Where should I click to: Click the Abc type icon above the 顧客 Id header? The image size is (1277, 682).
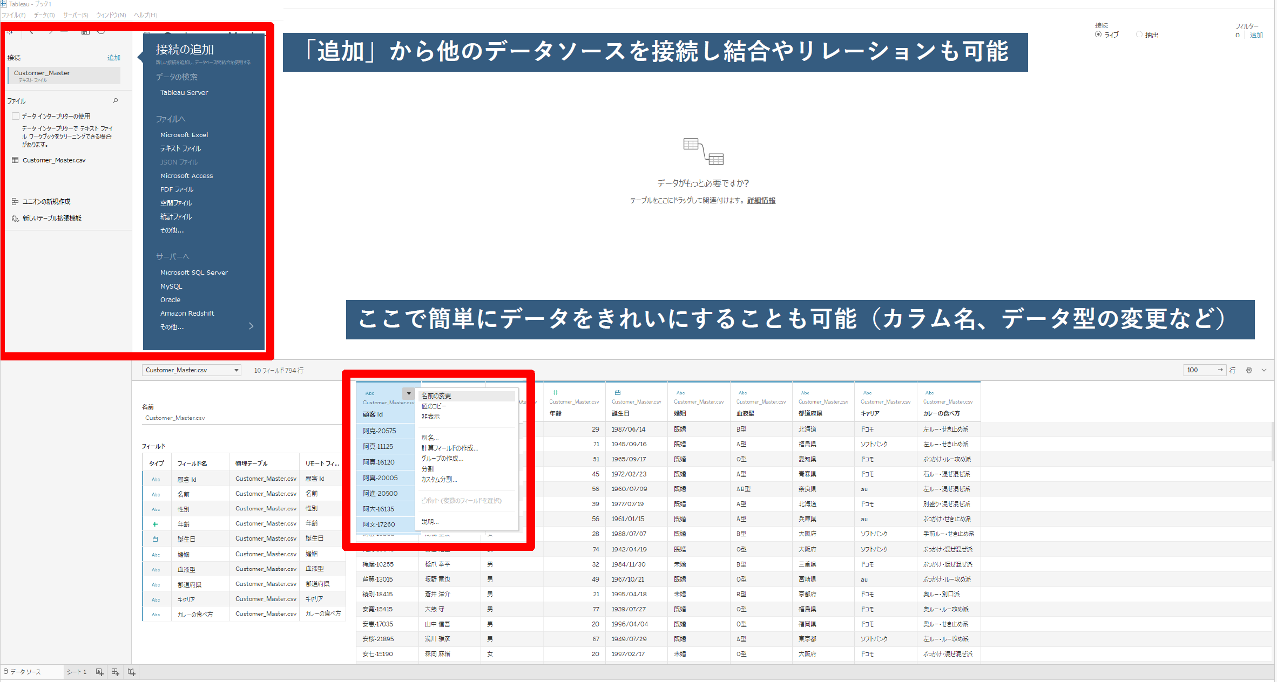370,393
